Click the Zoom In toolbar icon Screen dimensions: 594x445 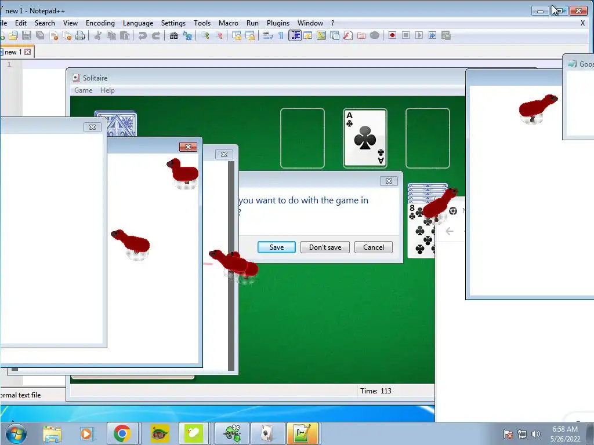pos(205,35)
